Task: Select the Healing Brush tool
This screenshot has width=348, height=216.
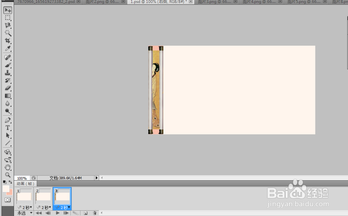Action: coord(8,58)
